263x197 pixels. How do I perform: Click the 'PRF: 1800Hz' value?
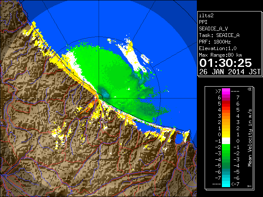[215, 42]
